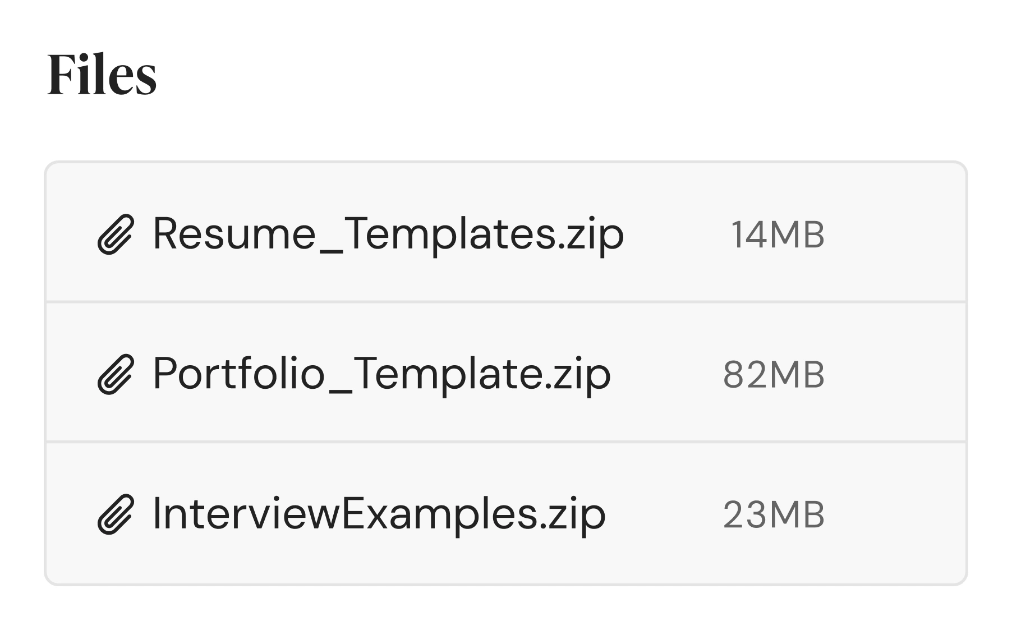This screenshot has height=630, width=1012.
Task: Click divider line below Resume_Templates.zip row
Action: 505,302
